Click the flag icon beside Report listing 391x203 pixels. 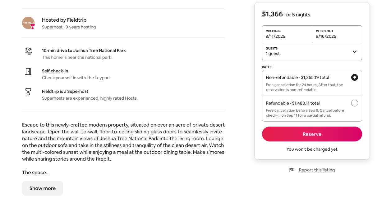[291, 170]
